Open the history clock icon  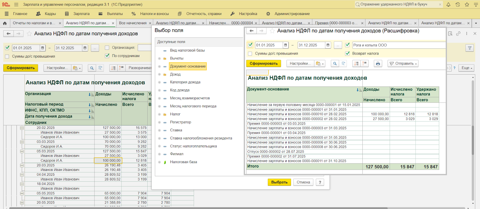click(x=457, y=4)
